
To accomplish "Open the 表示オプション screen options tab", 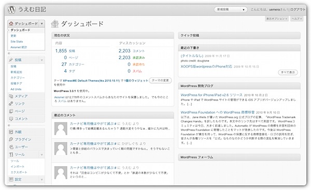I will click(x=277, y=19).
